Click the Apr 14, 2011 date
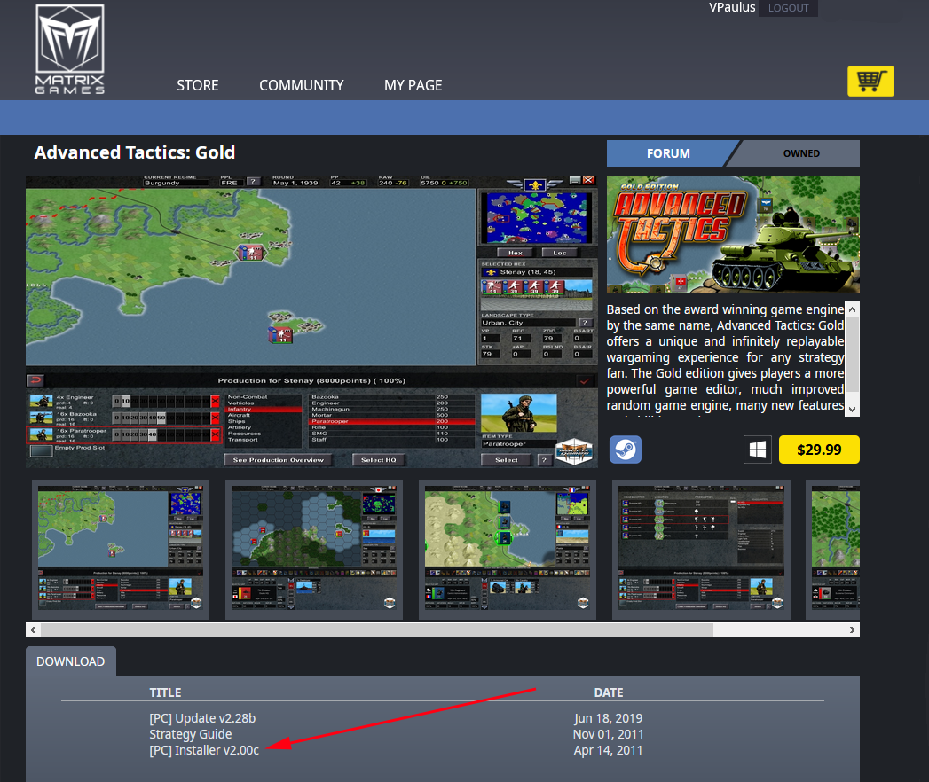This screenshot has height=782, width=929. click(608, 750)
